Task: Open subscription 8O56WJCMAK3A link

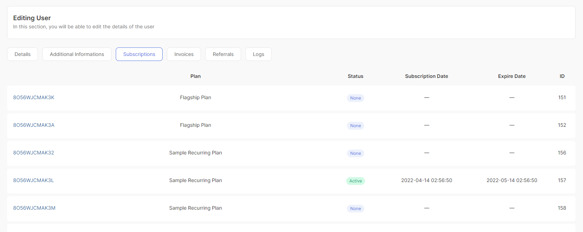Action: pyautogui.click(x=34, y=125)
